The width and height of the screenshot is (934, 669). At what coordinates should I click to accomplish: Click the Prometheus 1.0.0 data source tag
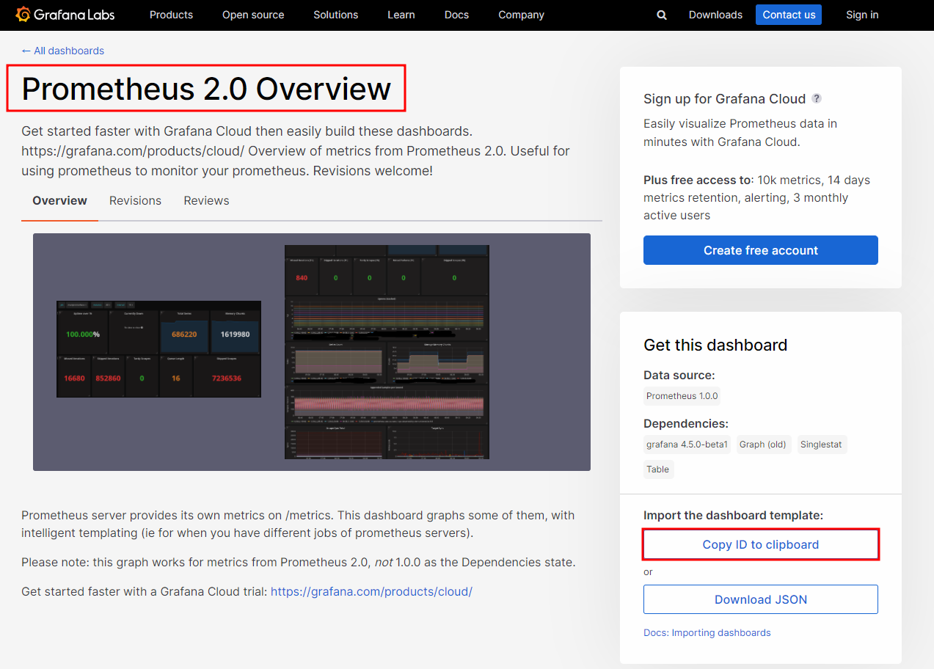point(682,396)
